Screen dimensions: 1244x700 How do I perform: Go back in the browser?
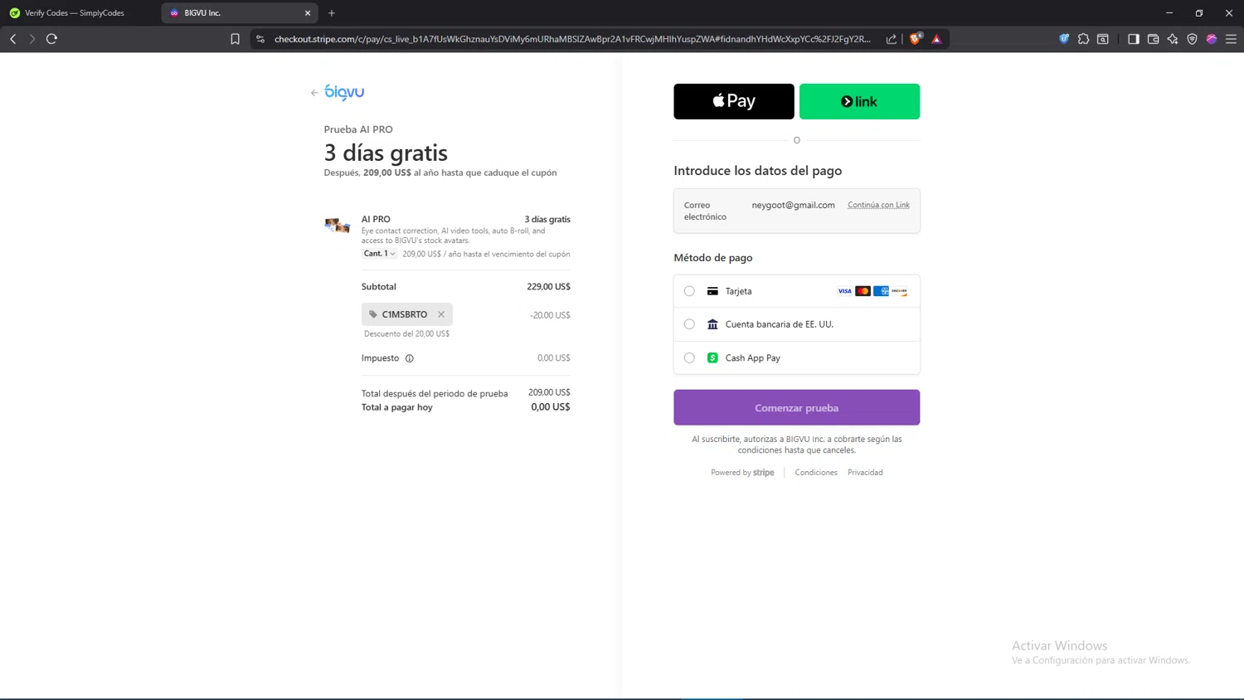pos(13,39)
